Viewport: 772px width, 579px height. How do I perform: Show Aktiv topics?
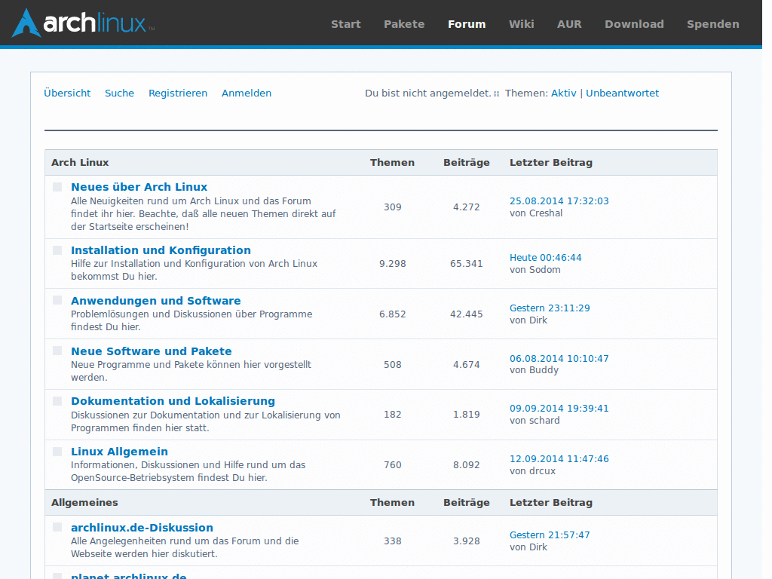[563, 93]
